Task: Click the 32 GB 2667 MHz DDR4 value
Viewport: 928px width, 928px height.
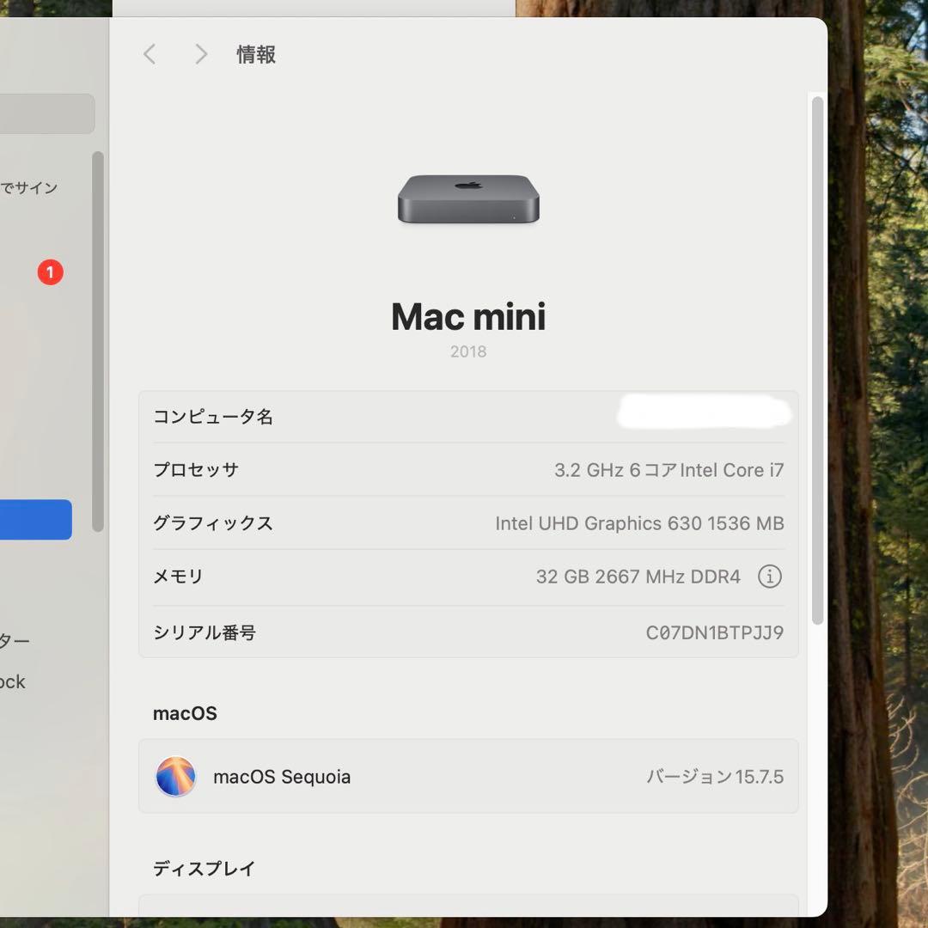Action: coord(638,577)
